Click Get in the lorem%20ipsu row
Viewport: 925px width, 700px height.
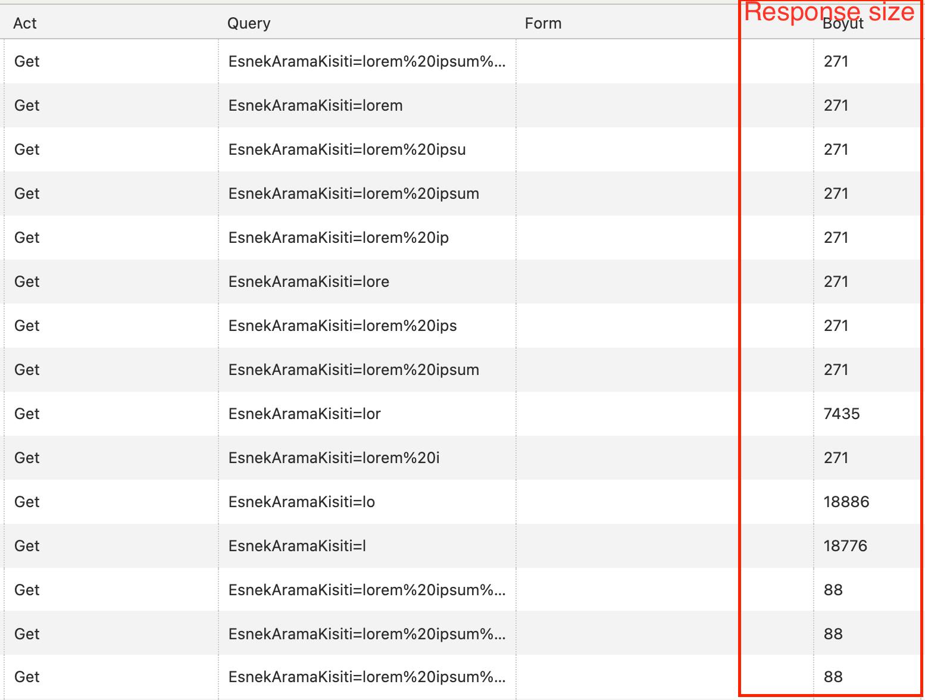27,149
